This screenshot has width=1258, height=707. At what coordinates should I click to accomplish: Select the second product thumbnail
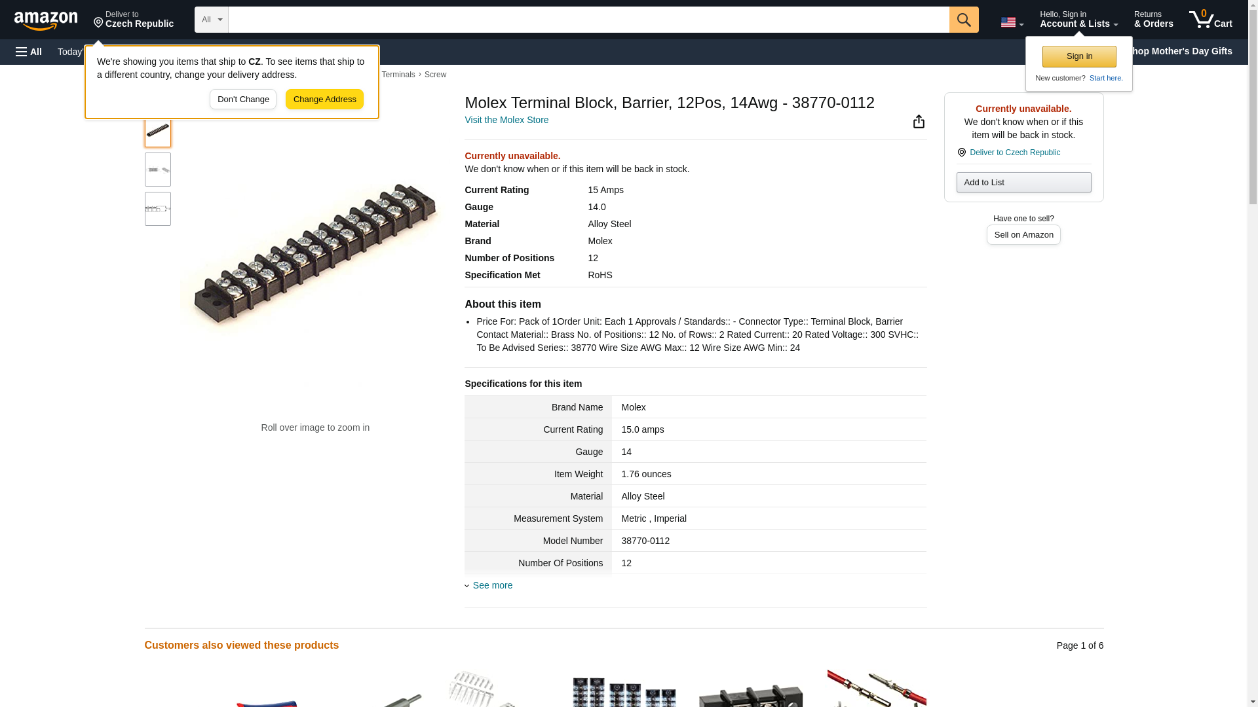point(158,170)
